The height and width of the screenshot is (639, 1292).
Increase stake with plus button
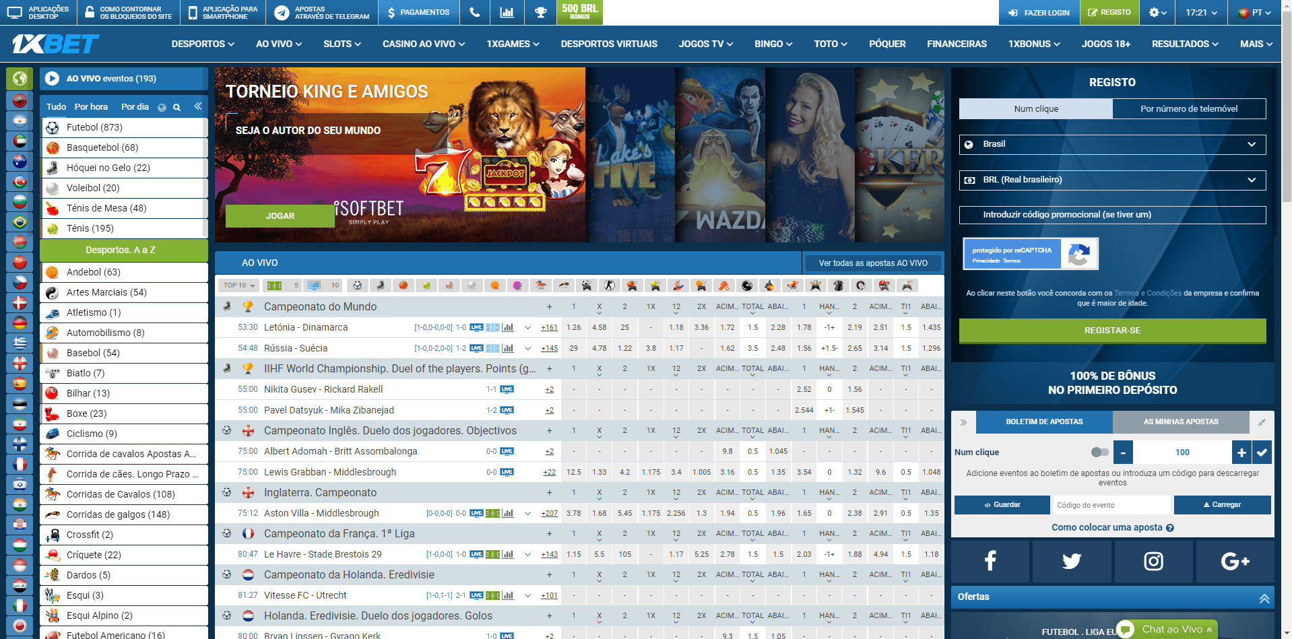(1241, 452)
